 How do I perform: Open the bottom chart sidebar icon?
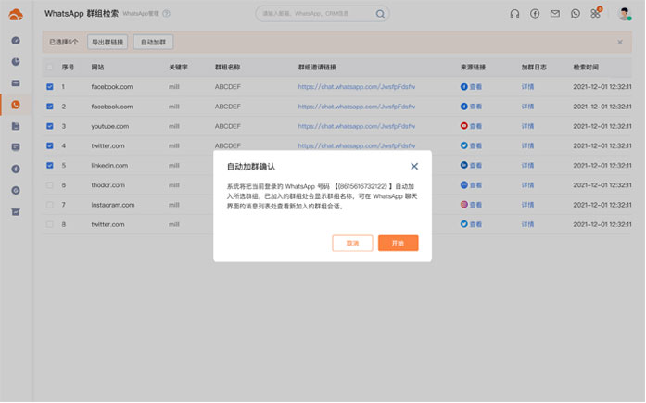[16, 211]
